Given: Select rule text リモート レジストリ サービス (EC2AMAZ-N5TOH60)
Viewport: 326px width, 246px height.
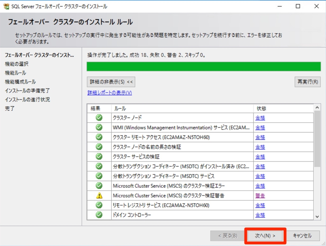Looking at the screenshot, I should pos(161,206).
